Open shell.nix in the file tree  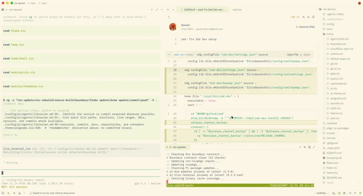pos(334,109)
